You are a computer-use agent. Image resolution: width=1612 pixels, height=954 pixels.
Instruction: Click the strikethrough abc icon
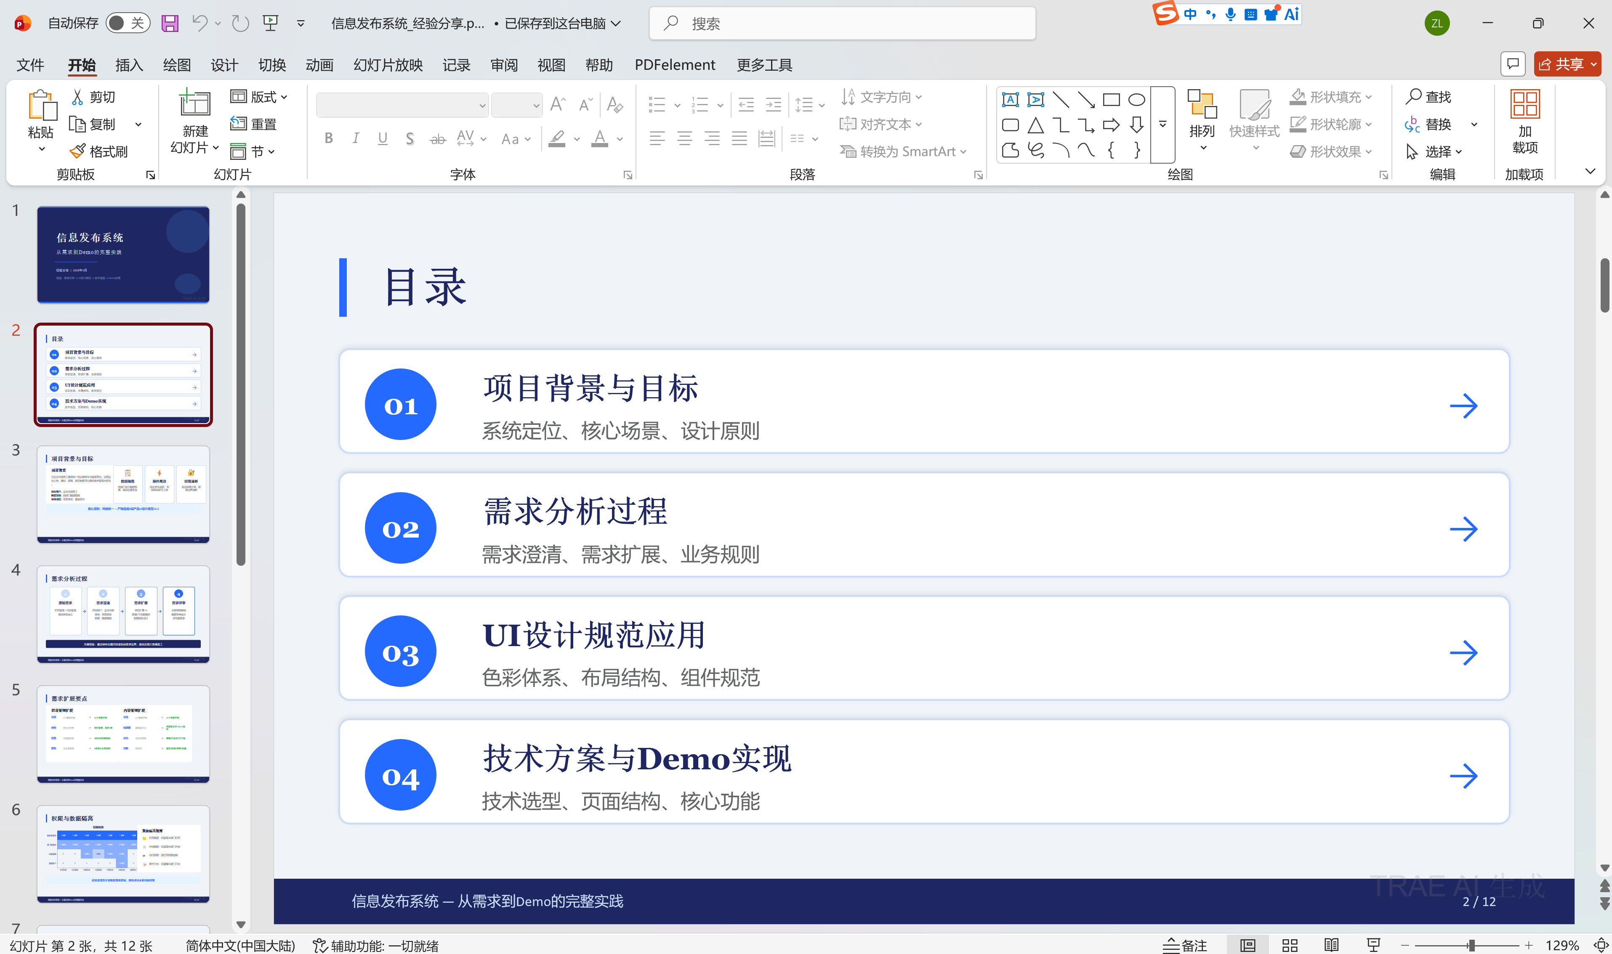[x=437, y=138]
